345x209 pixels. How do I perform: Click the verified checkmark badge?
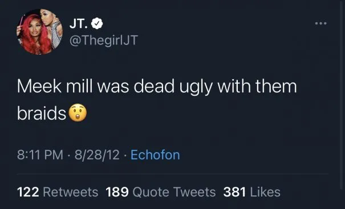pos(98,23)
